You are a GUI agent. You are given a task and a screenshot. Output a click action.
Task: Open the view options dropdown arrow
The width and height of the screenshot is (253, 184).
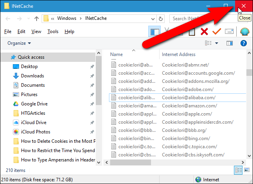point(216,43)
